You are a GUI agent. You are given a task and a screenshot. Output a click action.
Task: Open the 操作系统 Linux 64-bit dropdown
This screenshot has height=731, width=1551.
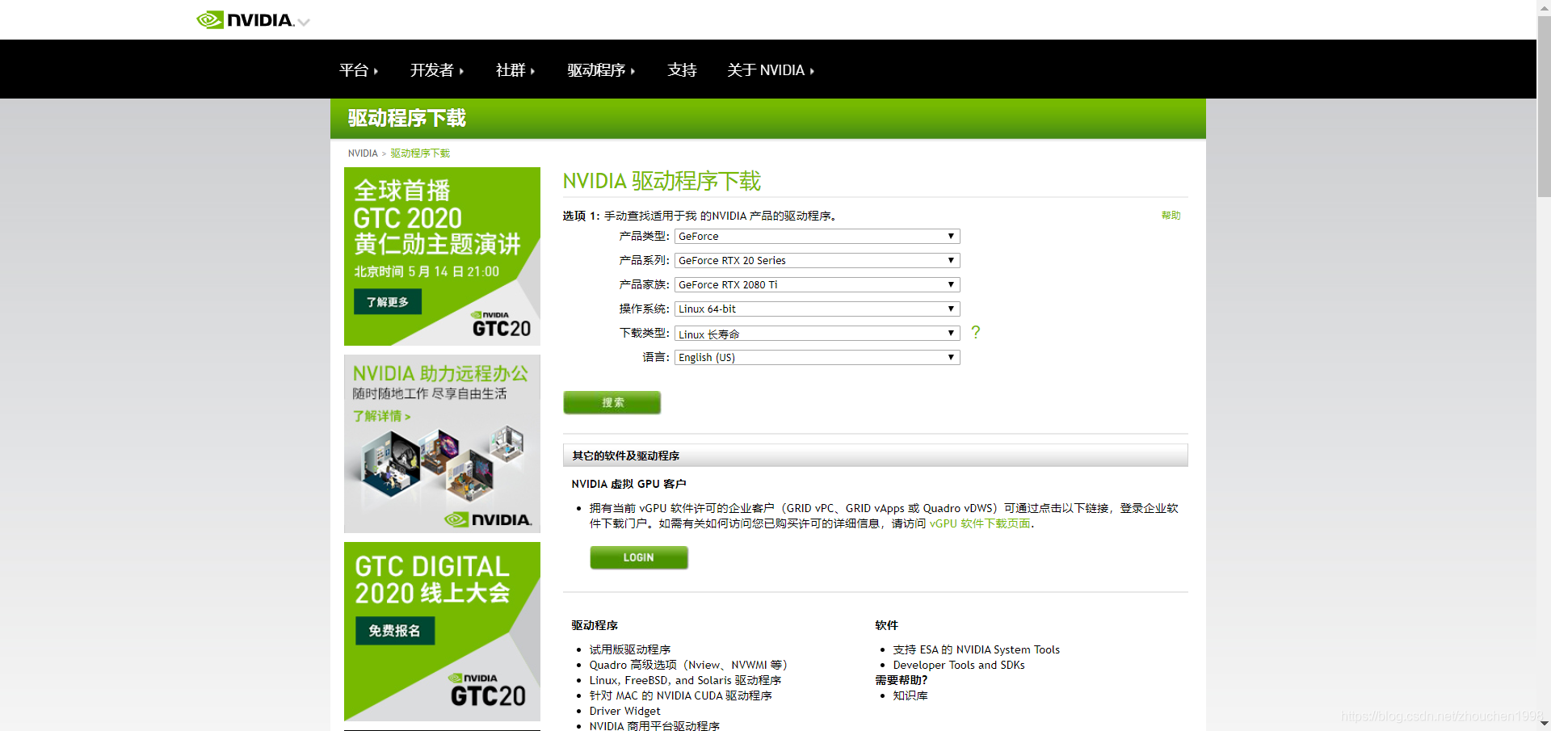[818, 309]
